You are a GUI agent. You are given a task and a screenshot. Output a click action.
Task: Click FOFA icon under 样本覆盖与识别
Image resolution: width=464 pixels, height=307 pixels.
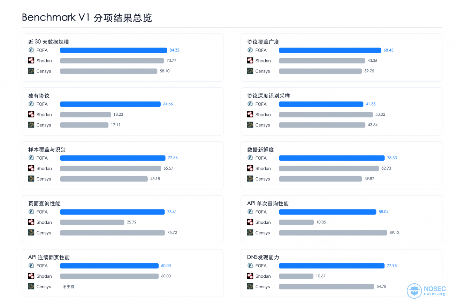(x=31, y=158)
